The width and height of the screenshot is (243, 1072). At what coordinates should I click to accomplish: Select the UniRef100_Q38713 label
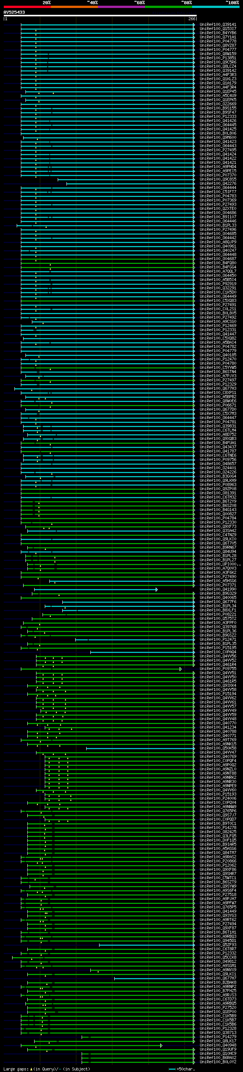tap(218, 1032)
